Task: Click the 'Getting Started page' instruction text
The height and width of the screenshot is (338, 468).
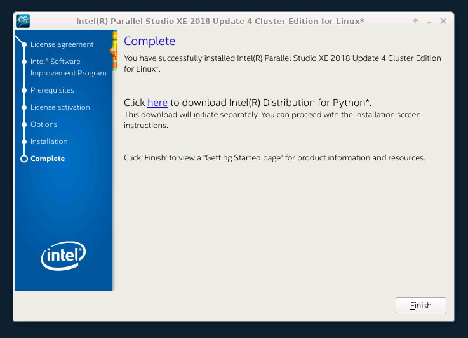Action: coord(274,158)
